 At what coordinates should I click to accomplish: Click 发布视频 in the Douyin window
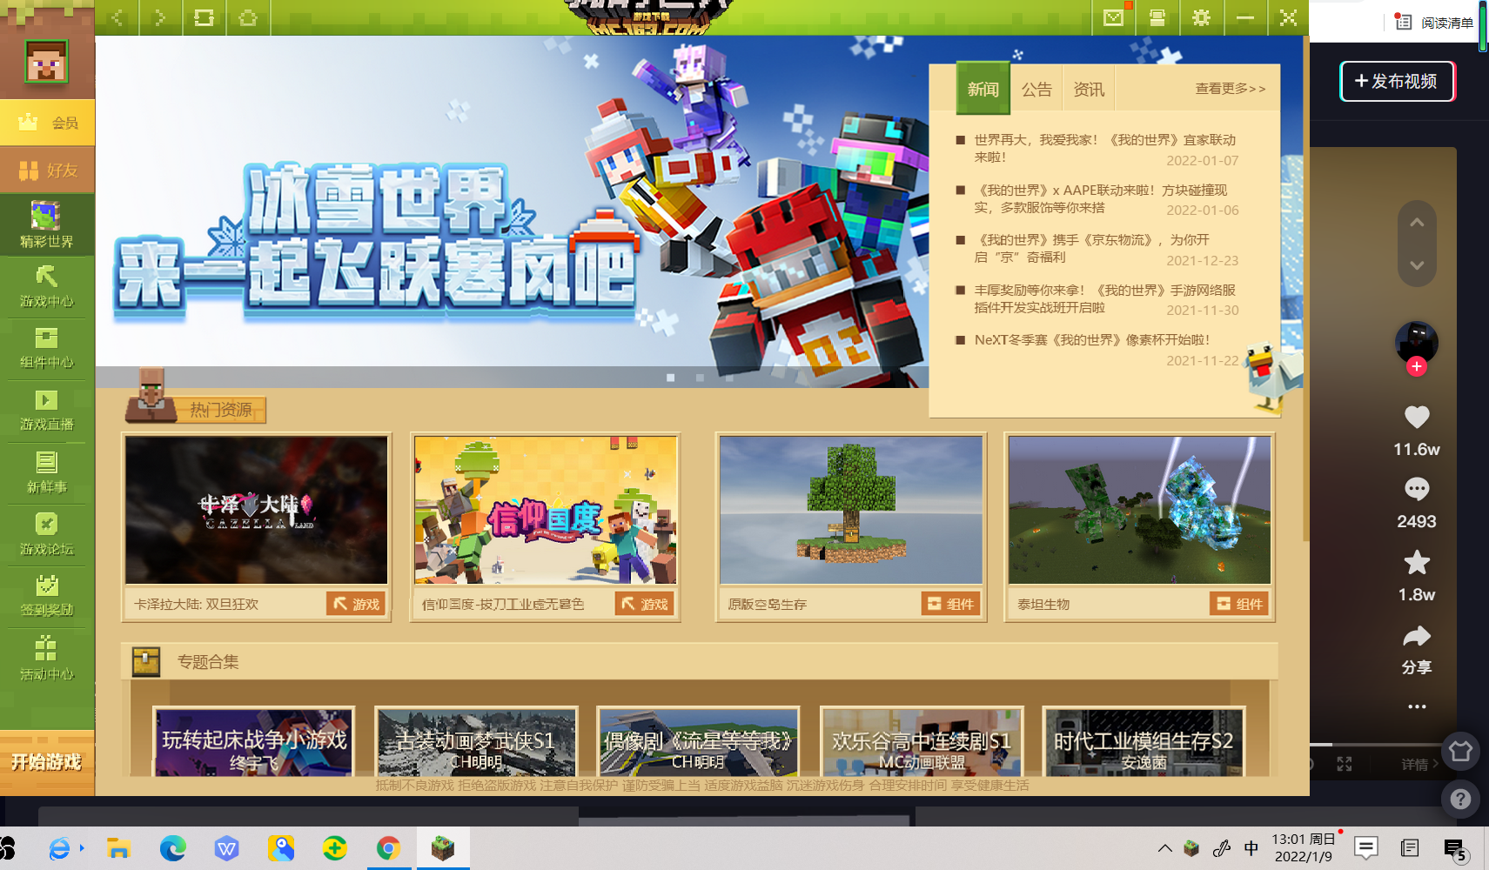tap(1397, 81)
